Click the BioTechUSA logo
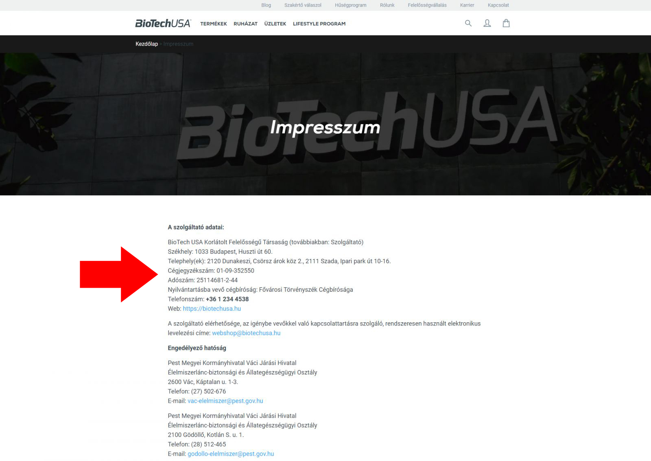651x461 pixels. [x=163, y=24]
